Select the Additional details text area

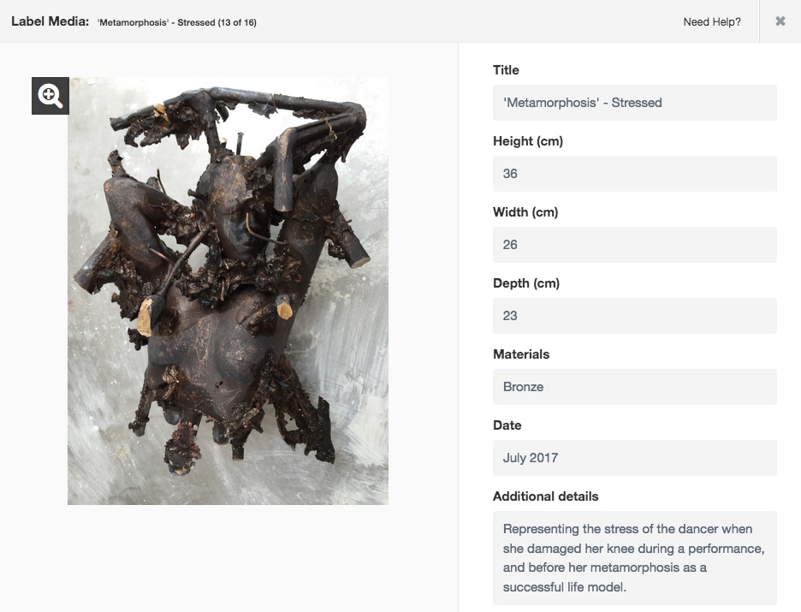click(x=634, y=558)
